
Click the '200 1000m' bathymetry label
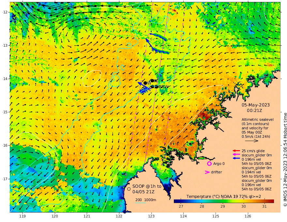pos(146,200)
